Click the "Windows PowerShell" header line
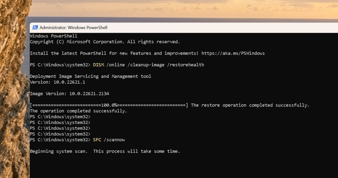Image resolution: width=338 pixels, height=178 pixels. click(54, 36)
